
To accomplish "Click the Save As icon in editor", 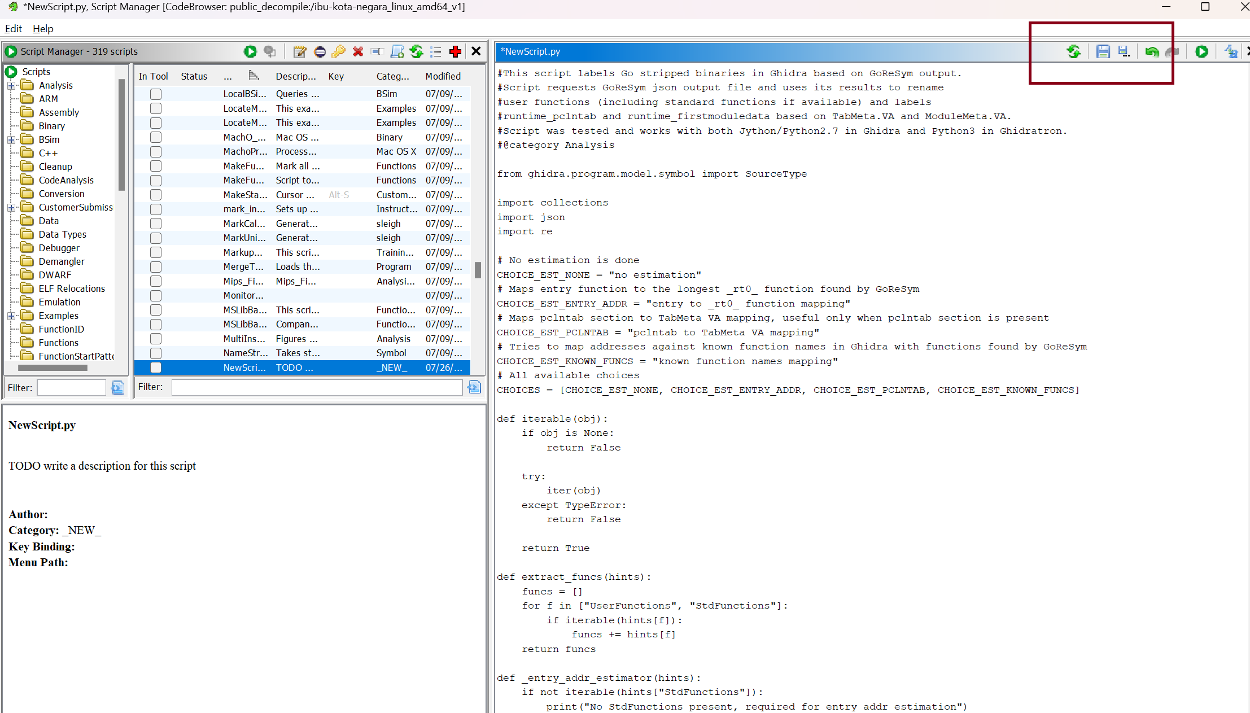I will click(1124, 51).
